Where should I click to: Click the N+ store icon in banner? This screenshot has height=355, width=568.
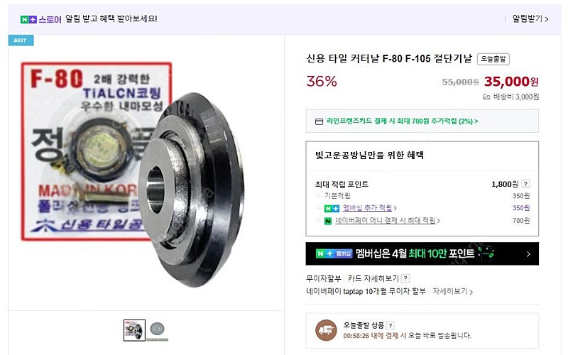click(x=28, y=20)
